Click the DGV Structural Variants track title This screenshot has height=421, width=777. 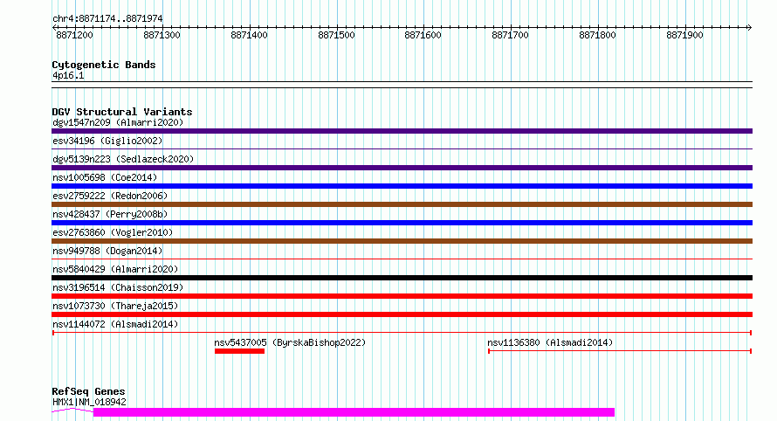tap(122, 112)
